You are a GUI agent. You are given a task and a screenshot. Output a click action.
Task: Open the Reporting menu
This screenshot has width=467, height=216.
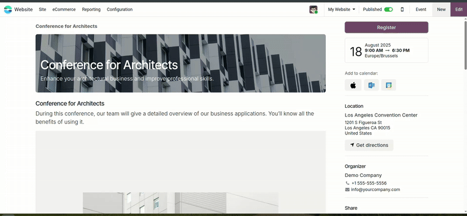[91, 9]
